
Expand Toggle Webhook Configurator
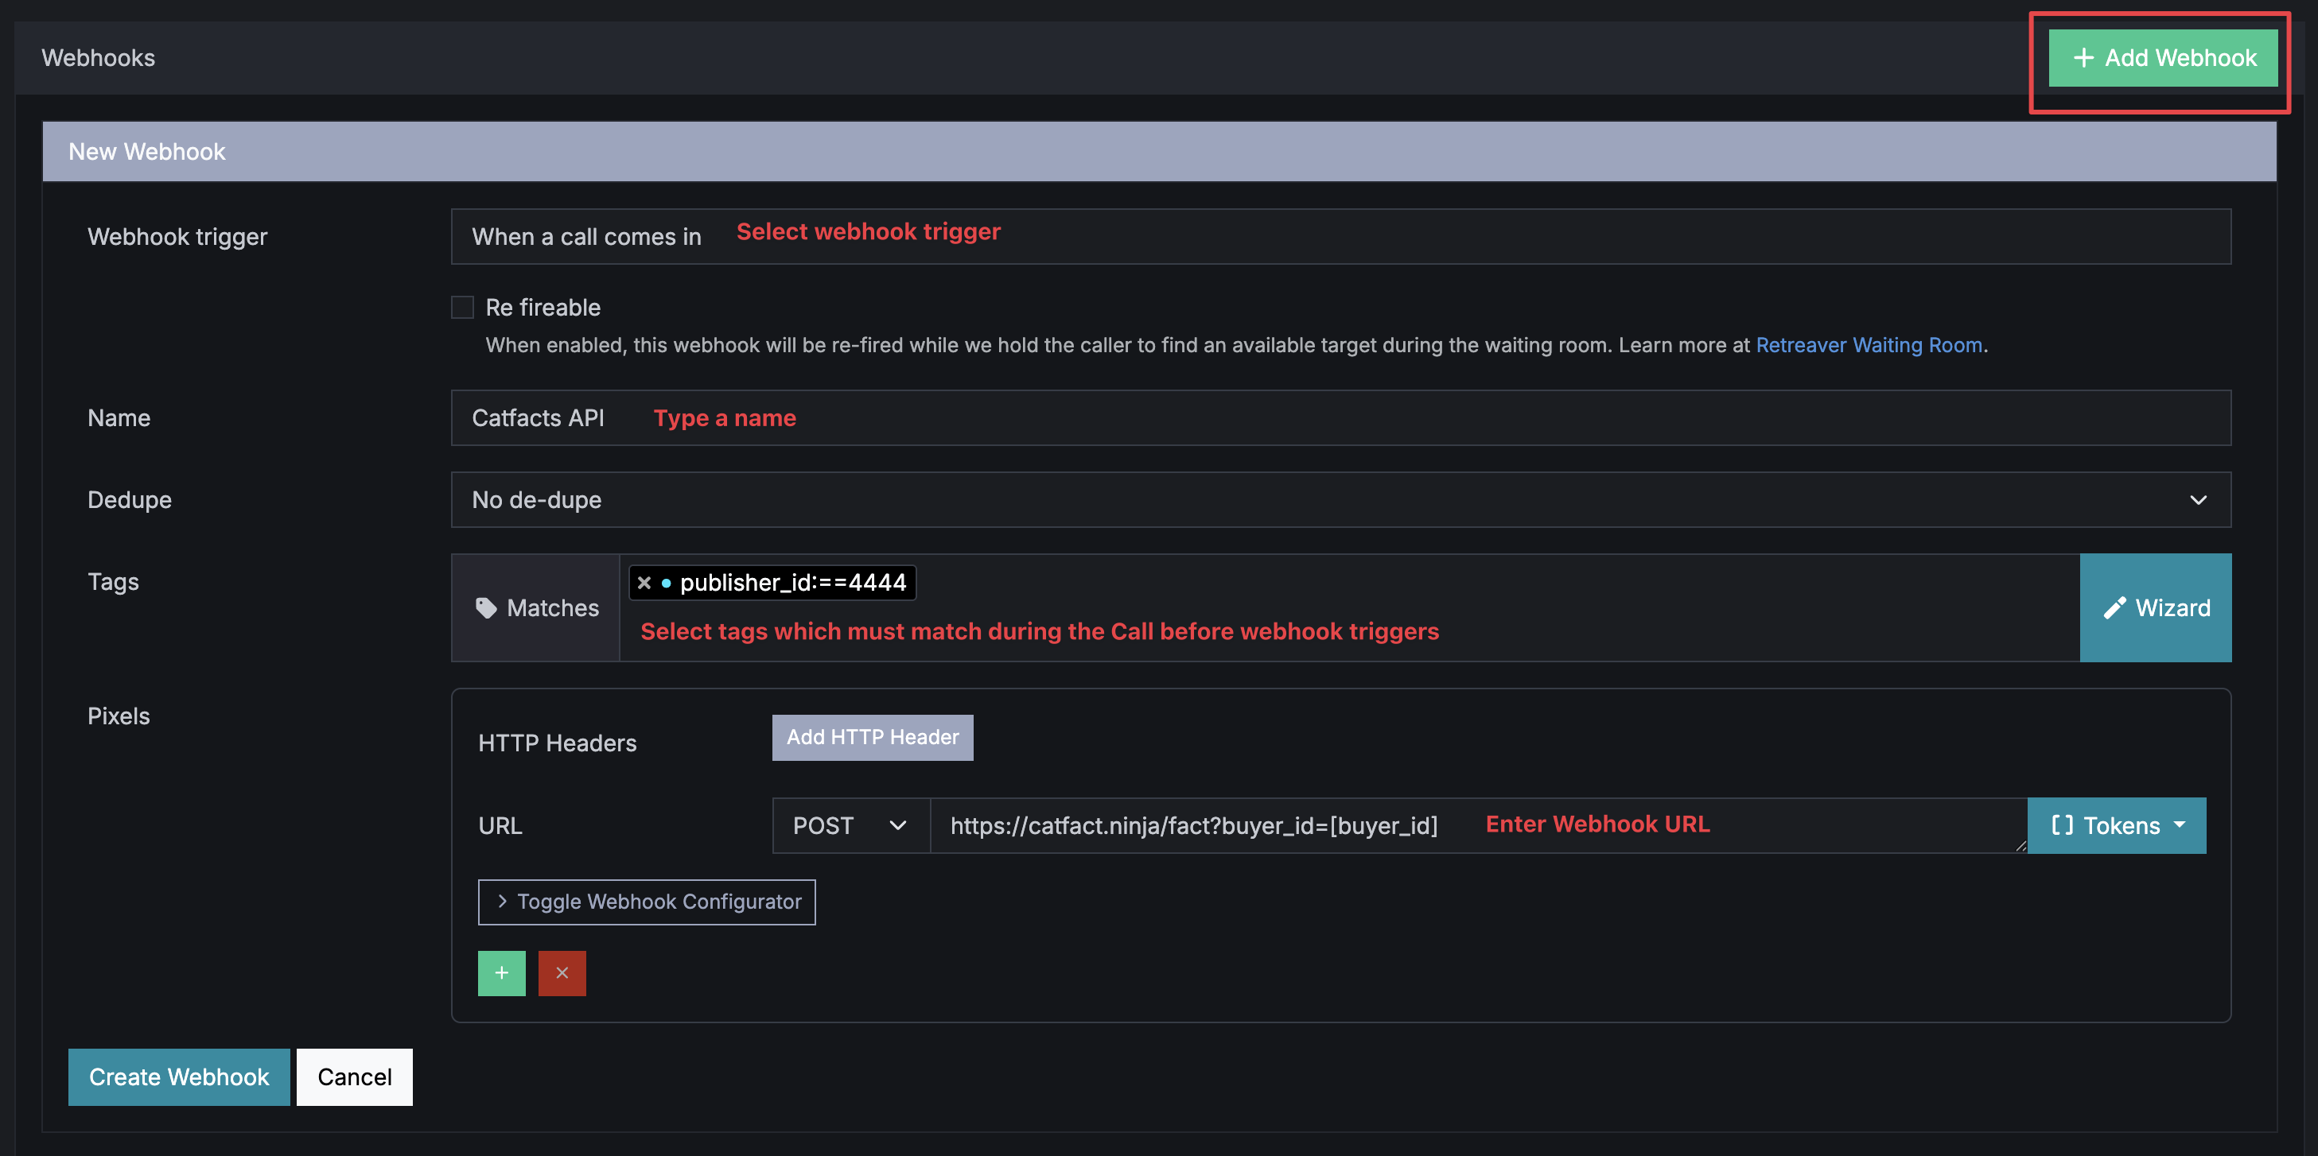(646, 902)
